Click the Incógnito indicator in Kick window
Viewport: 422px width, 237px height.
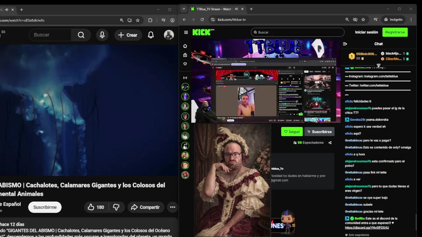pos(393,19)
